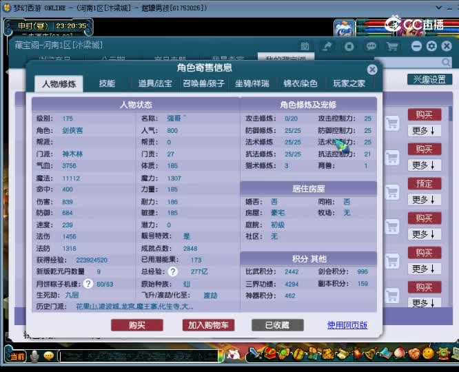The height and width of the screenshot is (372, 459).
Task: Click the 房屋 value 豪宅
Action: pos(278,212)
